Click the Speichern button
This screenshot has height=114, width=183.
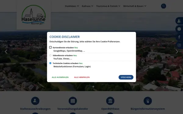click(x=126, y=77)
